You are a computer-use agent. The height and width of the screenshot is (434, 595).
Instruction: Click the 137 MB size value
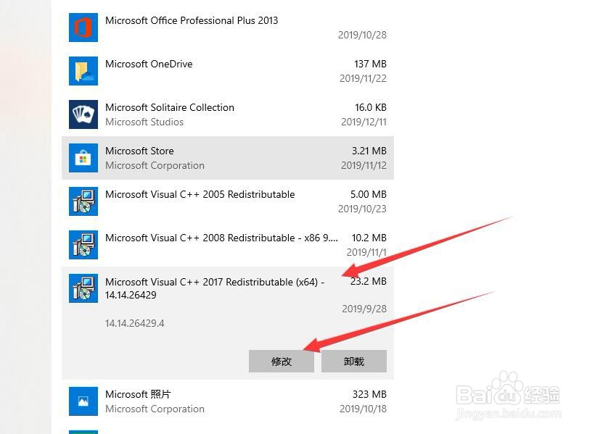[370, 64]
